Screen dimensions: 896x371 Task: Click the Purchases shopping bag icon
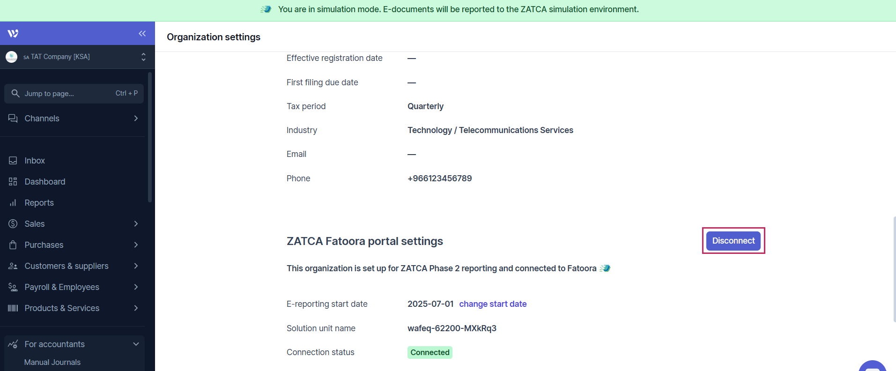pos(13,245)
